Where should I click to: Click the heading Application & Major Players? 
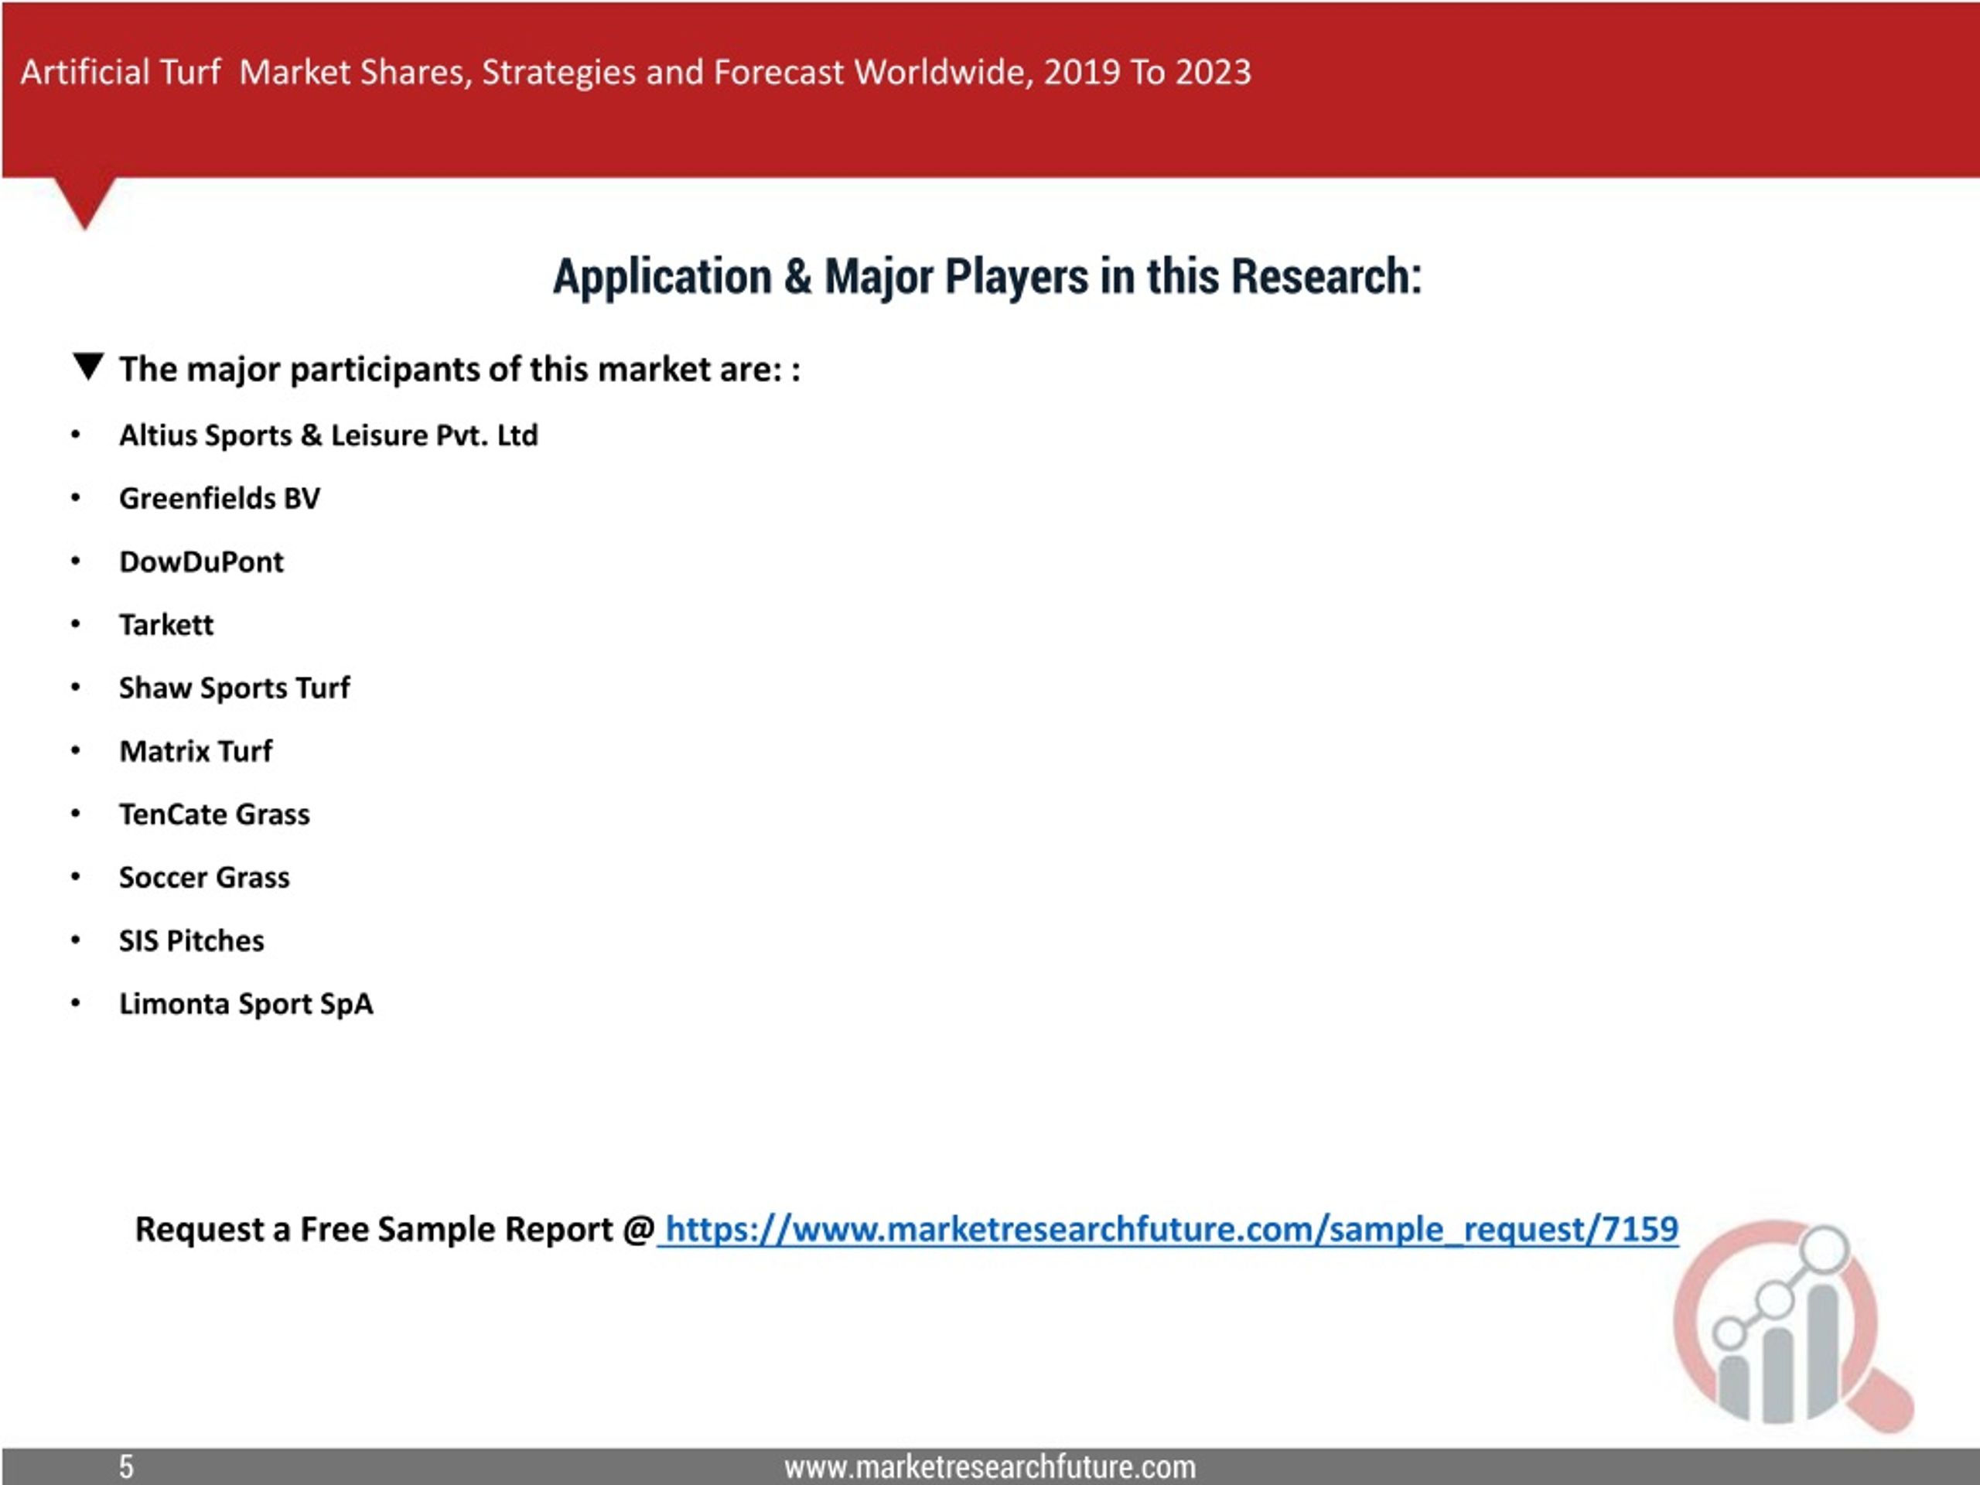986,277
